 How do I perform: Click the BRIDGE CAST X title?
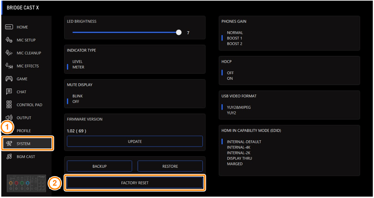click(x=22, y=7)
